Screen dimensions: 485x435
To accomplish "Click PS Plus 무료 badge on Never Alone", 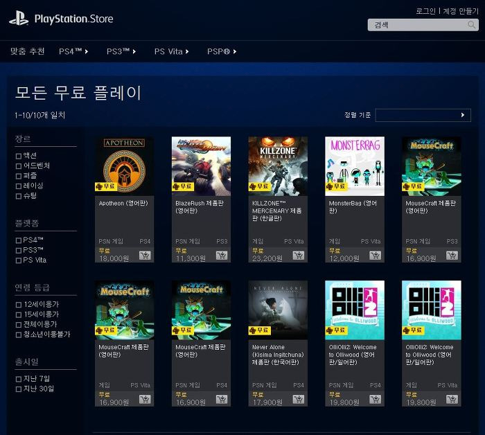I will coord(260,330).
